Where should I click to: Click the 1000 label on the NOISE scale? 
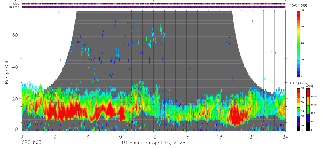pos(314,105)
